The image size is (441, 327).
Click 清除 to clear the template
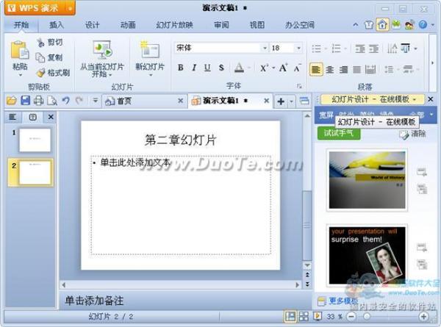tap(412, 134)
